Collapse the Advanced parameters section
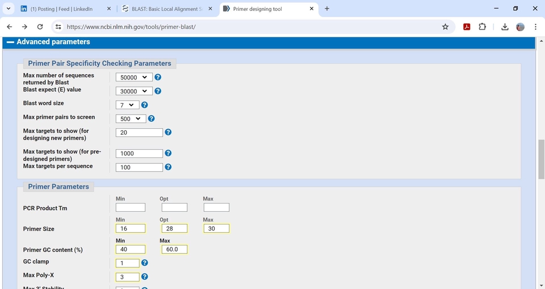 [x=10, y=42]
